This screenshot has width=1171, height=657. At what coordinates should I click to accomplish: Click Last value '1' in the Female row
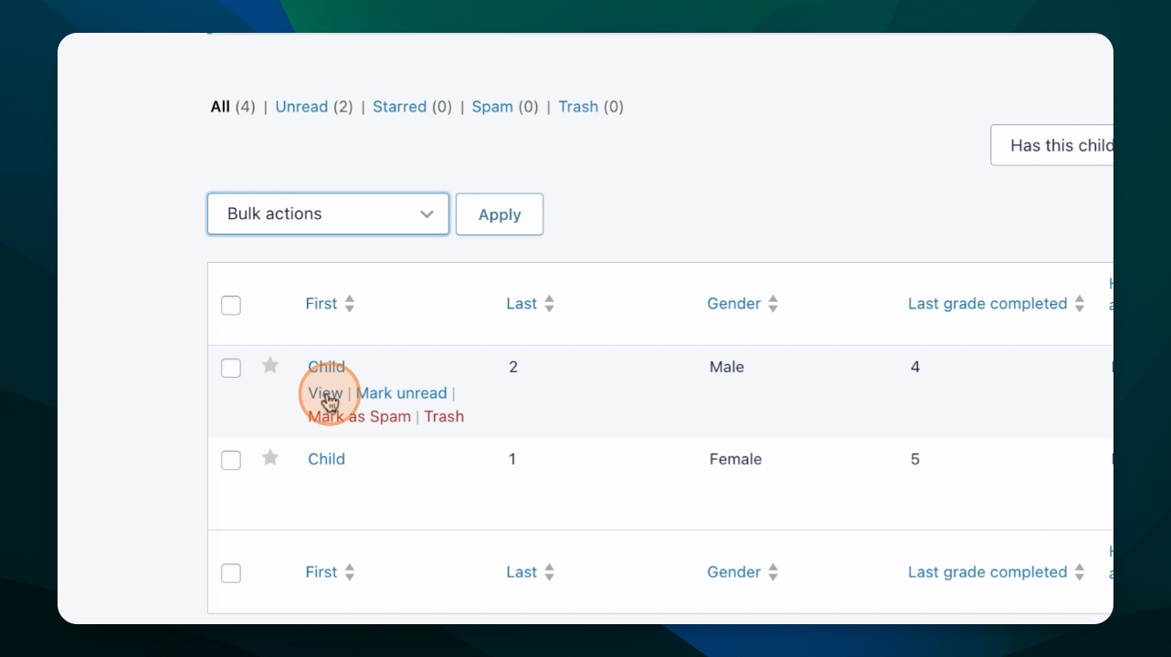tap(512, 459)
